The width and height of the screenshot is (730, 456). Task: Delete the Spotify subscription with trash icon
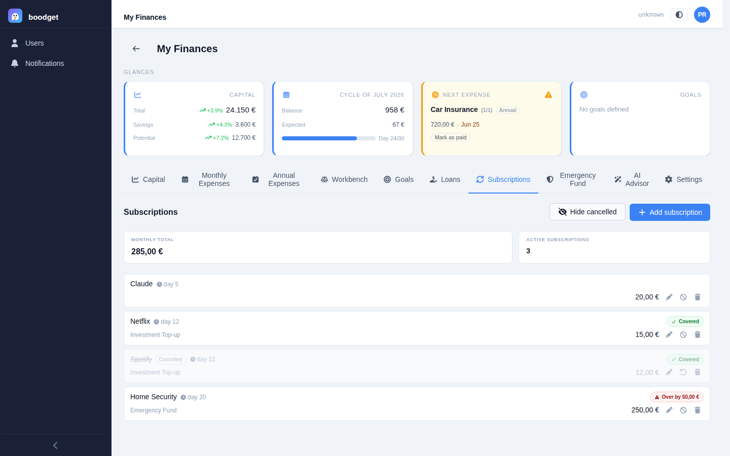click(x=698, y=372)
